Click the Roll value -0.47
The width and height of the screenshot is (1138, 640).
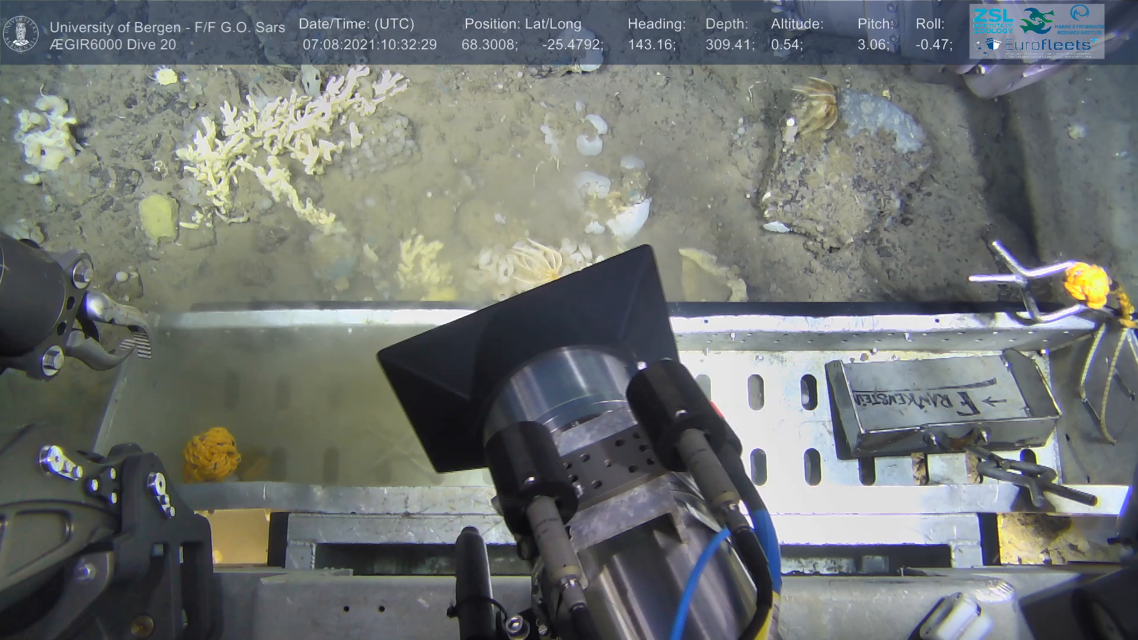tap(934, 45)
